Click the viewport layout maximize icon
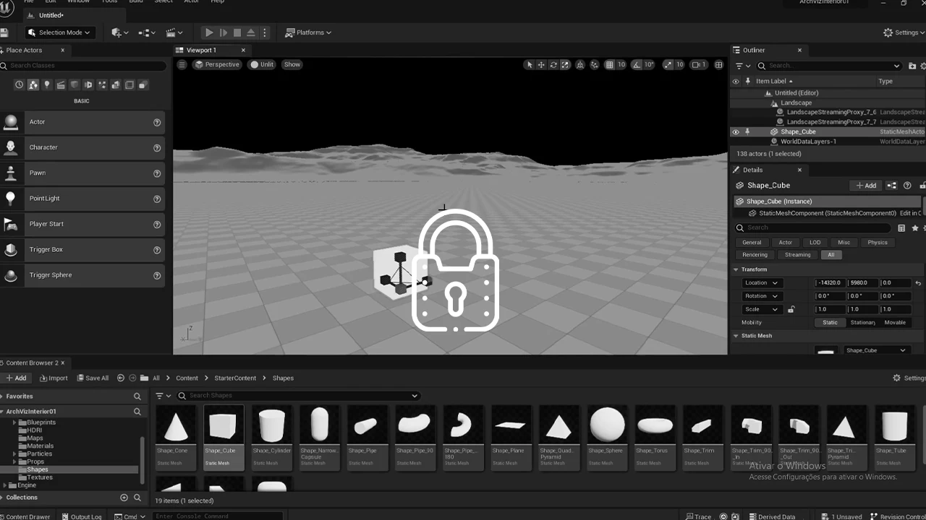 click(x=718, y=65)
